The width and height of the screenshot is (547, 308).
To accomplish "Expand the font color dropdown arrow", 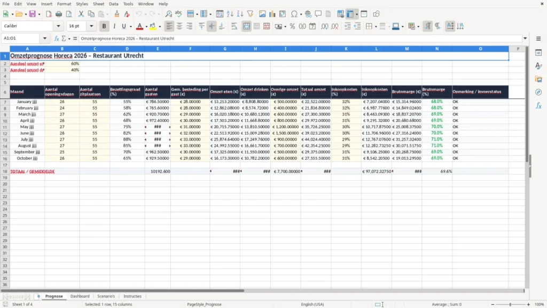I will 146,27.
